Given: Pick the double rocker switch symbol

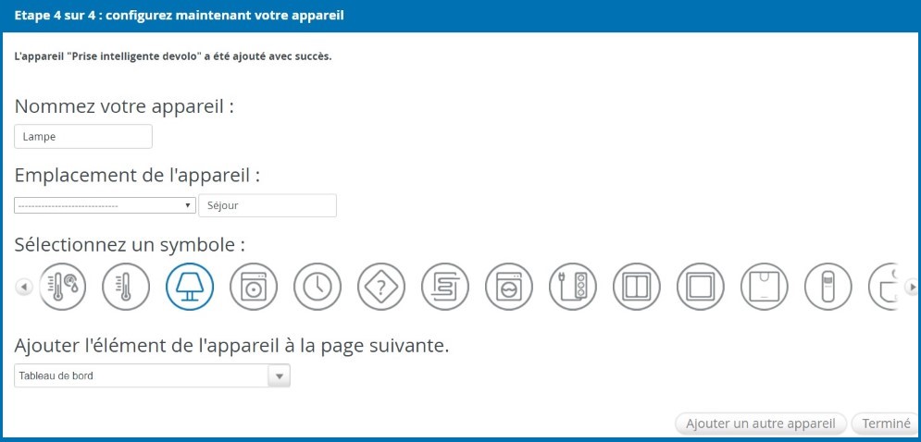Looking at the screenshot, I should [637, 287].
